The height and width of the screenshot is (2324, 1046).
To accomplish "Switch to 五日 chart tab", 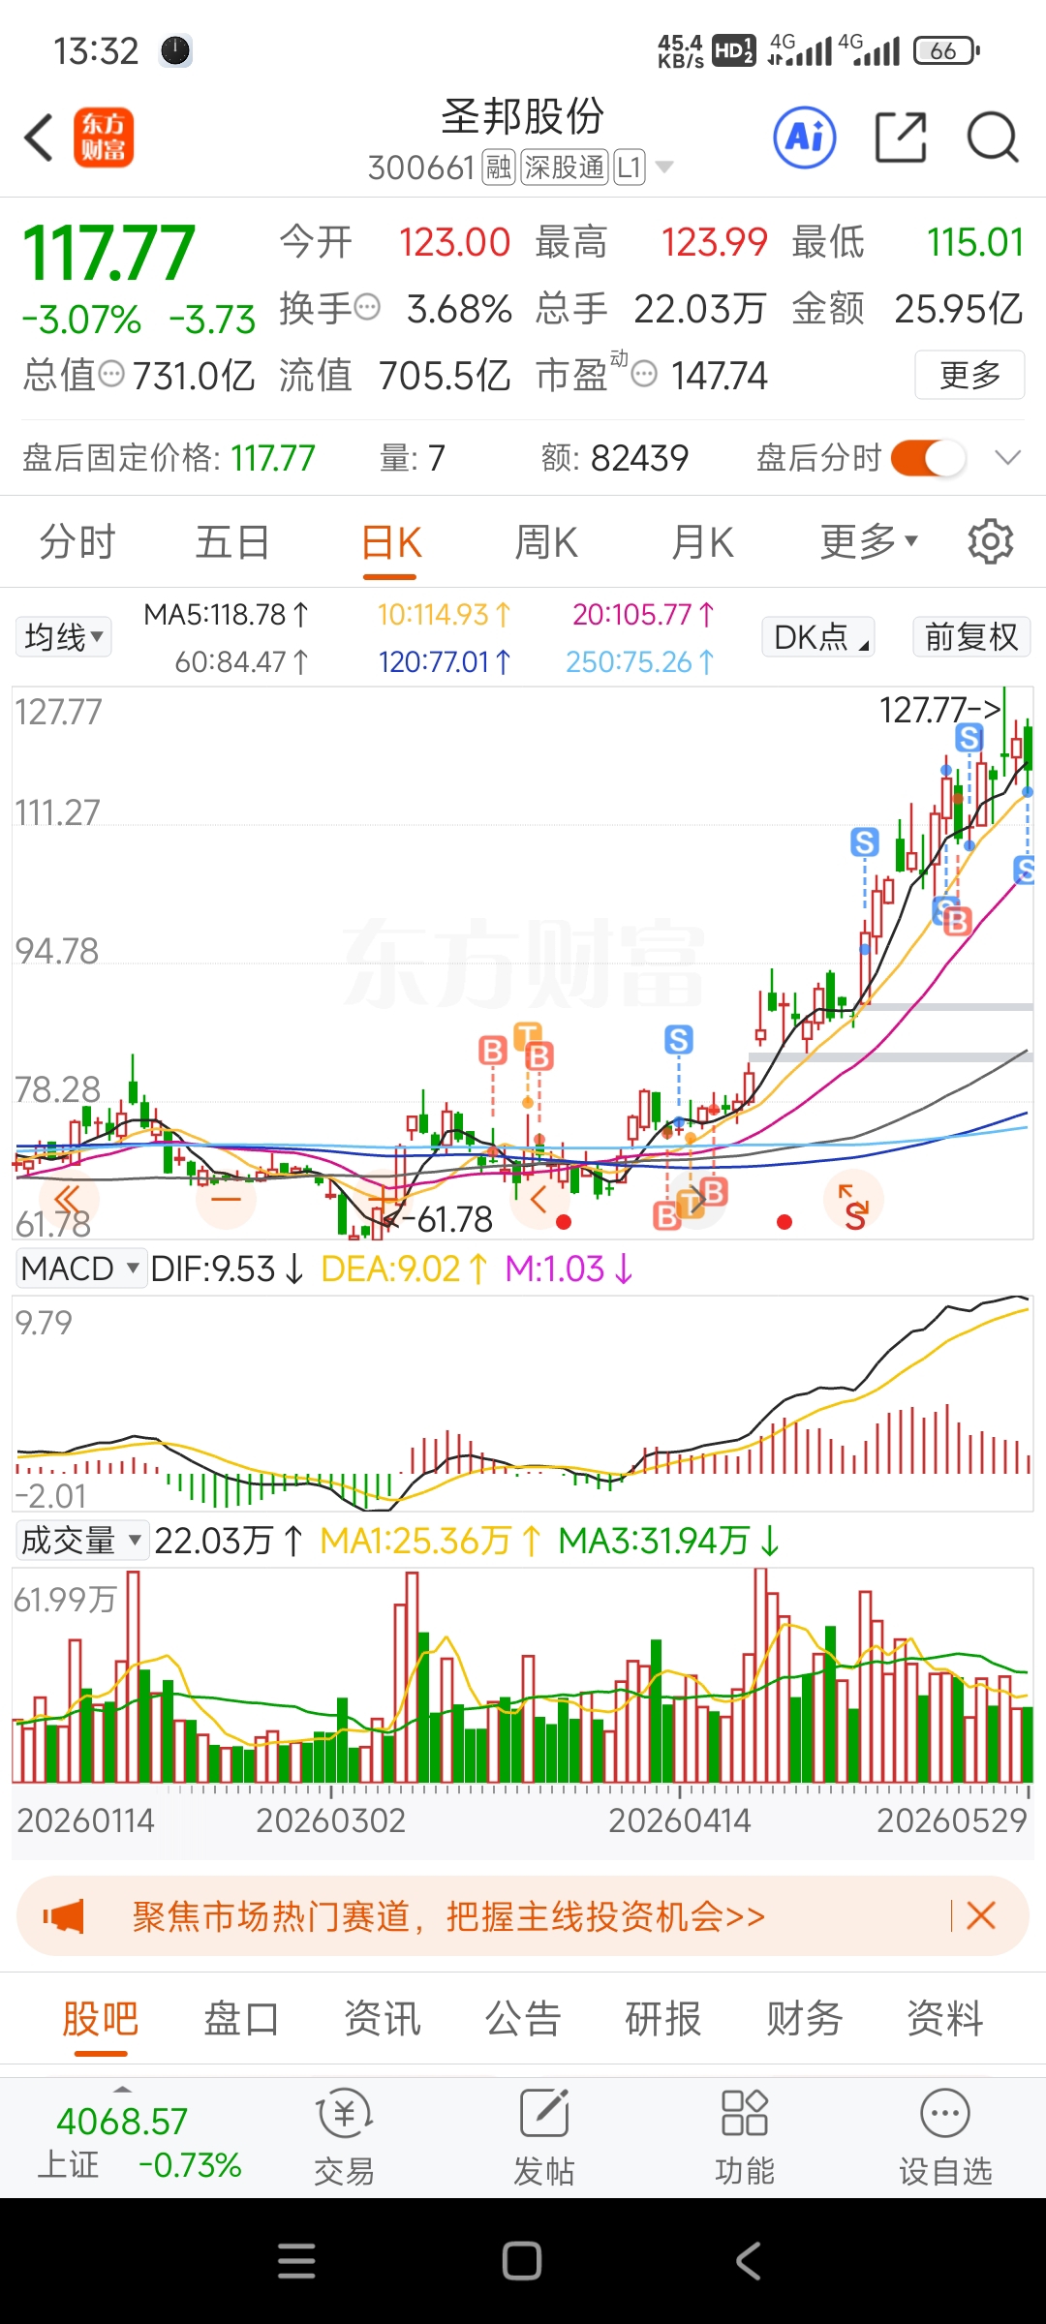I will pos(232,541).
